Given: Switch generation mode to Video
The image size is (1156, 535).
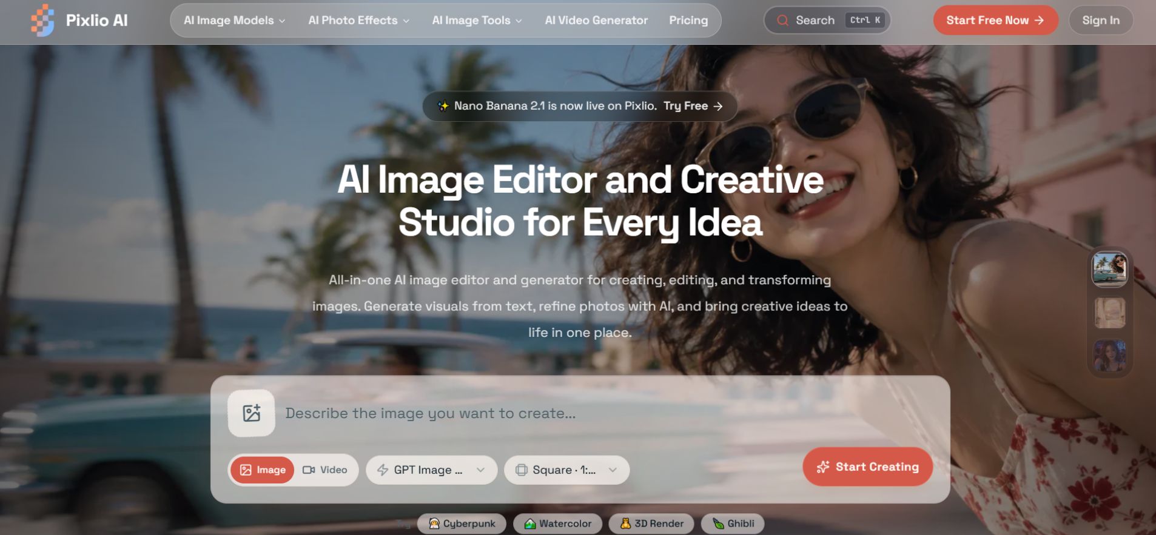Looking at the screenshot, I should coord(325,470).
